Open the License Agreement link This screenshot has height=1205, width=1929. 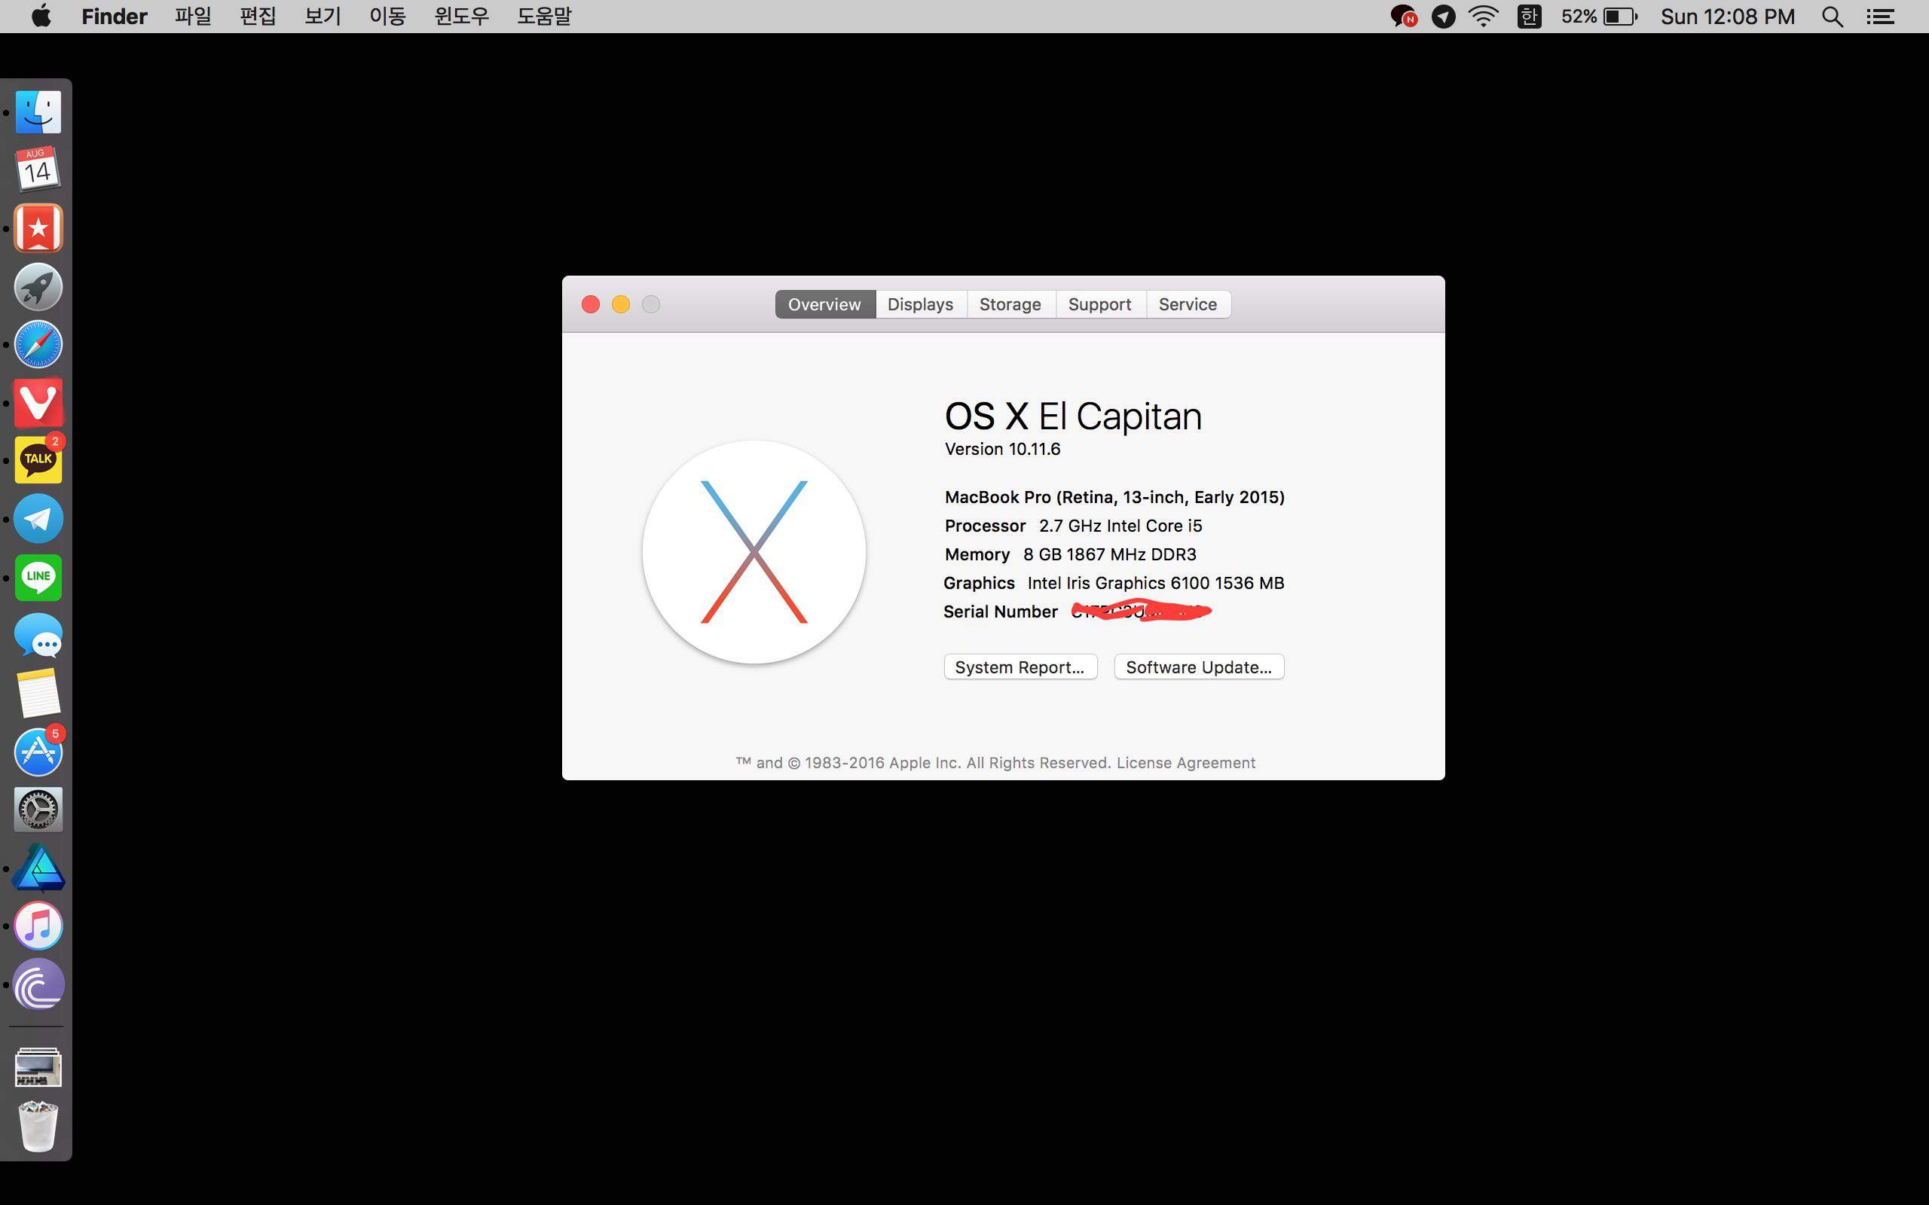tap(1185, 763)
